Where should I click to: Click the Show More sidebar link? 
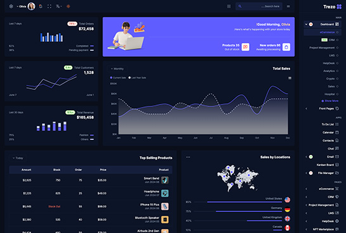point(330,101)
